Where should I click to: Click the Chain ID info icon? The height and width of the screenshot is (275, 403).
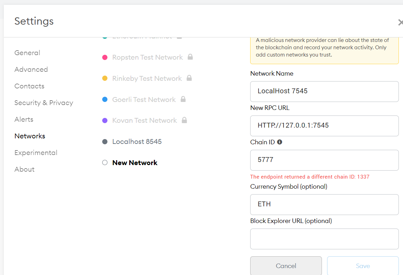coord(280,142)
